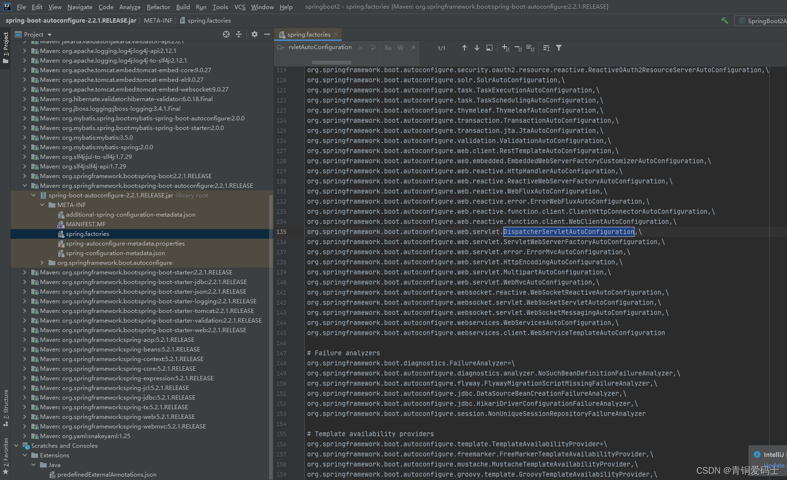The height and width of the screenshot is (480, 787).
Task: Collapse the spring-boot-autoconfigure:2.2.1.RELEASE Maven node
Action: point(25,185)
